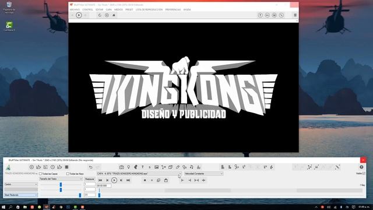Click the 'Restaurar' button
The image size is (373, 210).
click(90, 179)
